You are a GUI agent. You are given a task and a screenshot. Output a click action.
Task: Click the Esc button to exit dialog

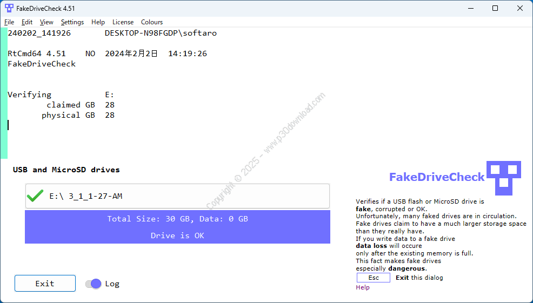click(374, 278)
